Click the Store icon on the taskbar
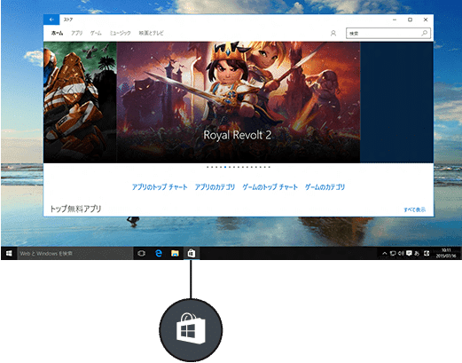The image size is (462, 363). 192,253
